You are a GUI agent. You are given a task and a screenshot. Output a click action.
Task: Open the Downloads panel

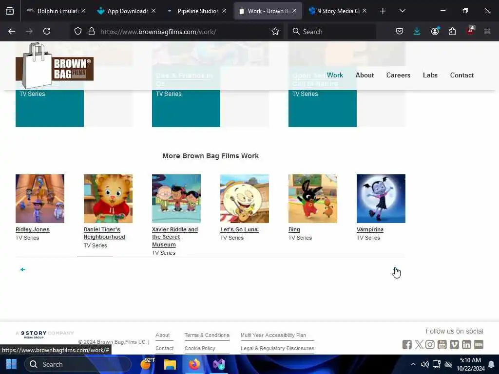click(x=417, y=31)
